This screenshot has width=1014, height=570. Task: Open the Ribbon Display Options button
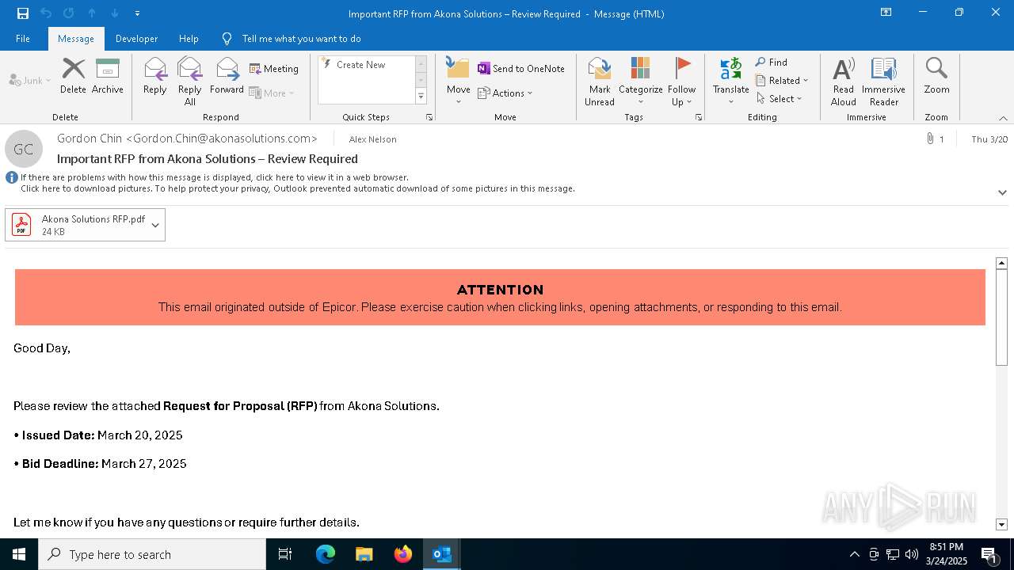pos(886,13)
